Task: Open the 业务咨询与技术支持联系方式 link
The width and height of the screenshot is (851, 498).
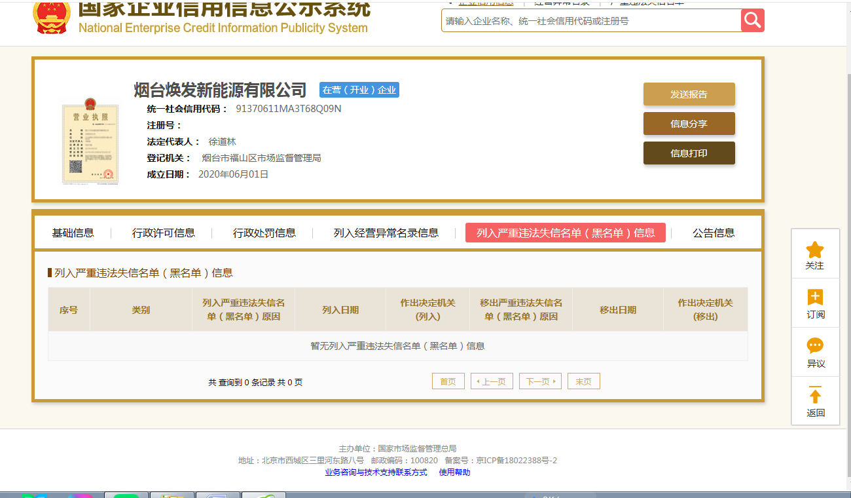Action: (x=376, y=472)
